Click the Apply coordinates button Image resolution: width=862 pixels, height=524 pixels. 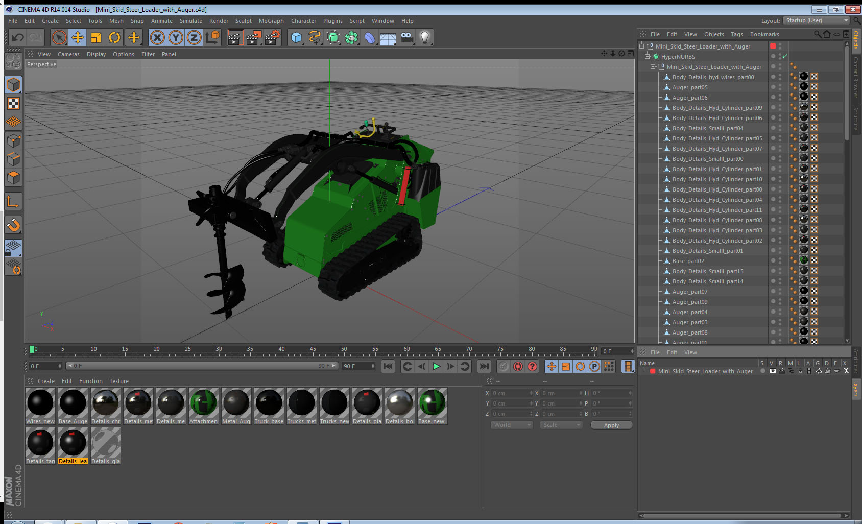(611, 425)
